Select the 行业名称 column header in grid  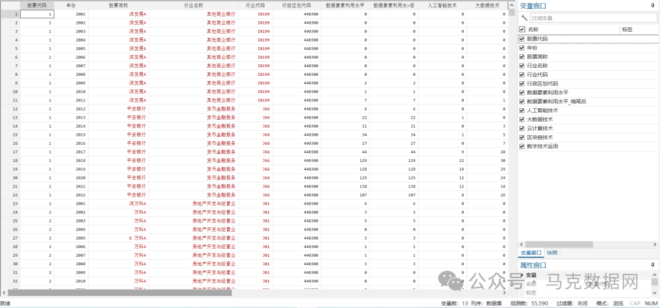[194, 5]
